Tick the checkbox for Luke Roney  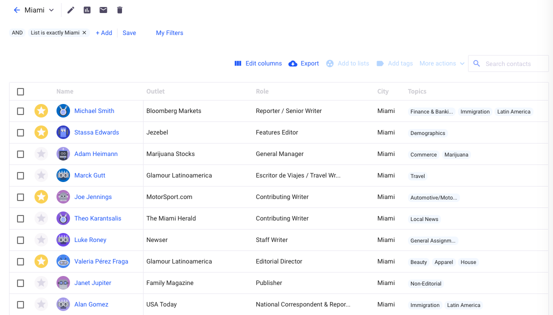(20, 240)
